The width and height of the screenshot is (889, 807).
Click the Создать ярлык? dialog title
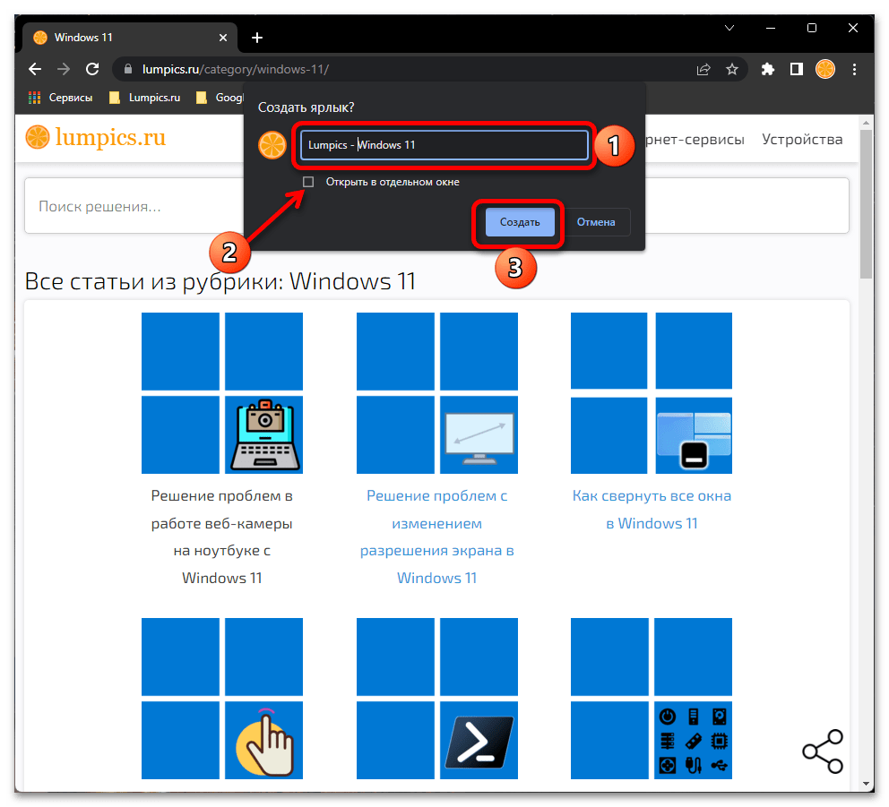tap(306, 107)
